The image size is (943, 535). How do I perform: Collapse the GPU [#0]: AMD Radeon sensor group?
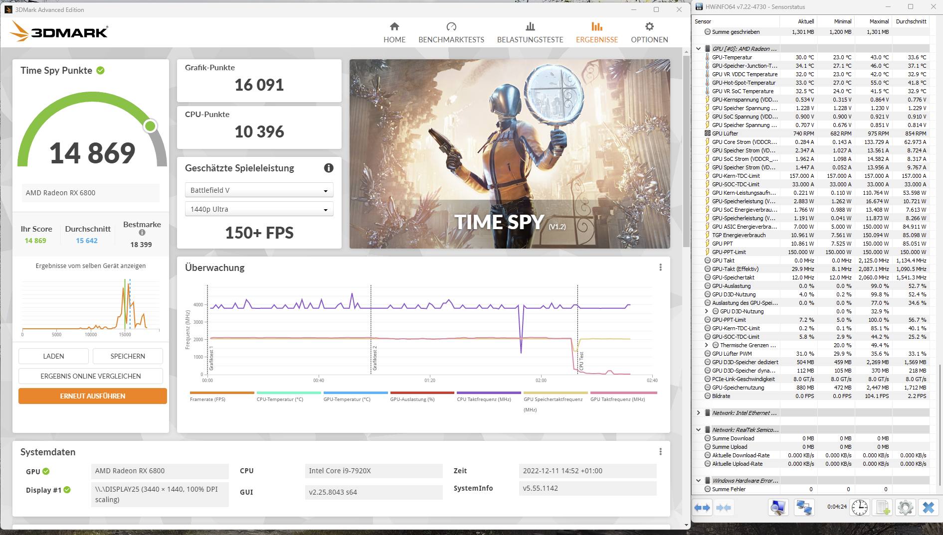click(698, 49)
